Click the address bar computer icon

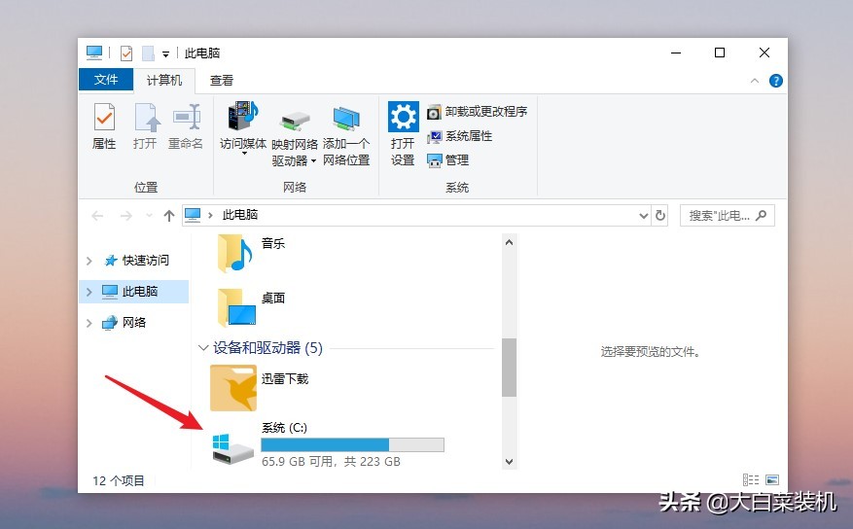coord(192,215)
